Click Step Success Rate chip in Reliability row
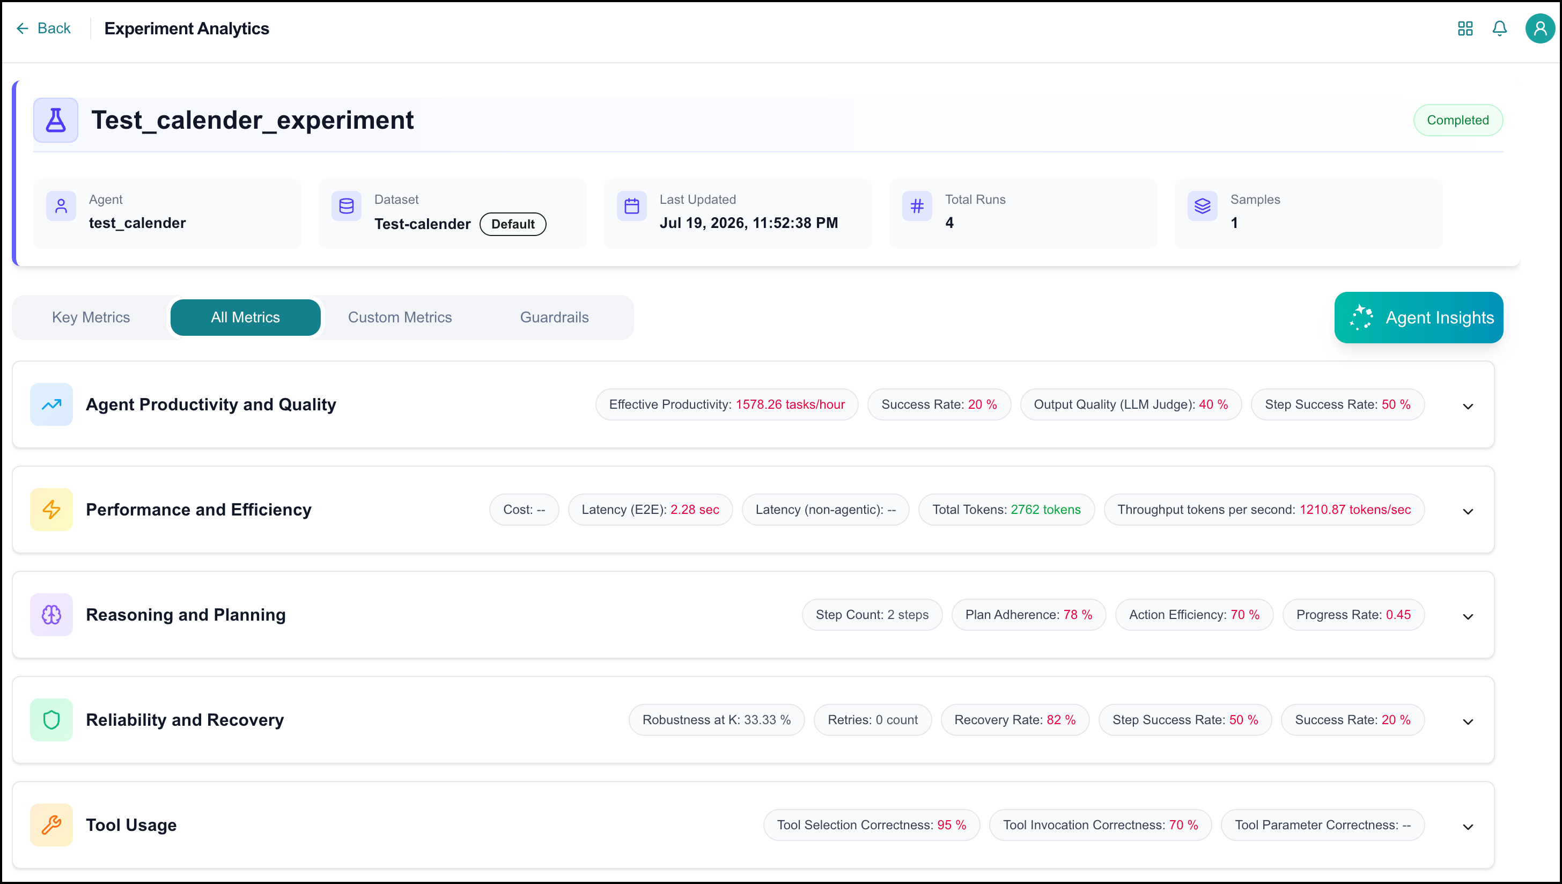Image resolution: width=1562 pixels, height=884 pixels. (x=1185, y=719)
